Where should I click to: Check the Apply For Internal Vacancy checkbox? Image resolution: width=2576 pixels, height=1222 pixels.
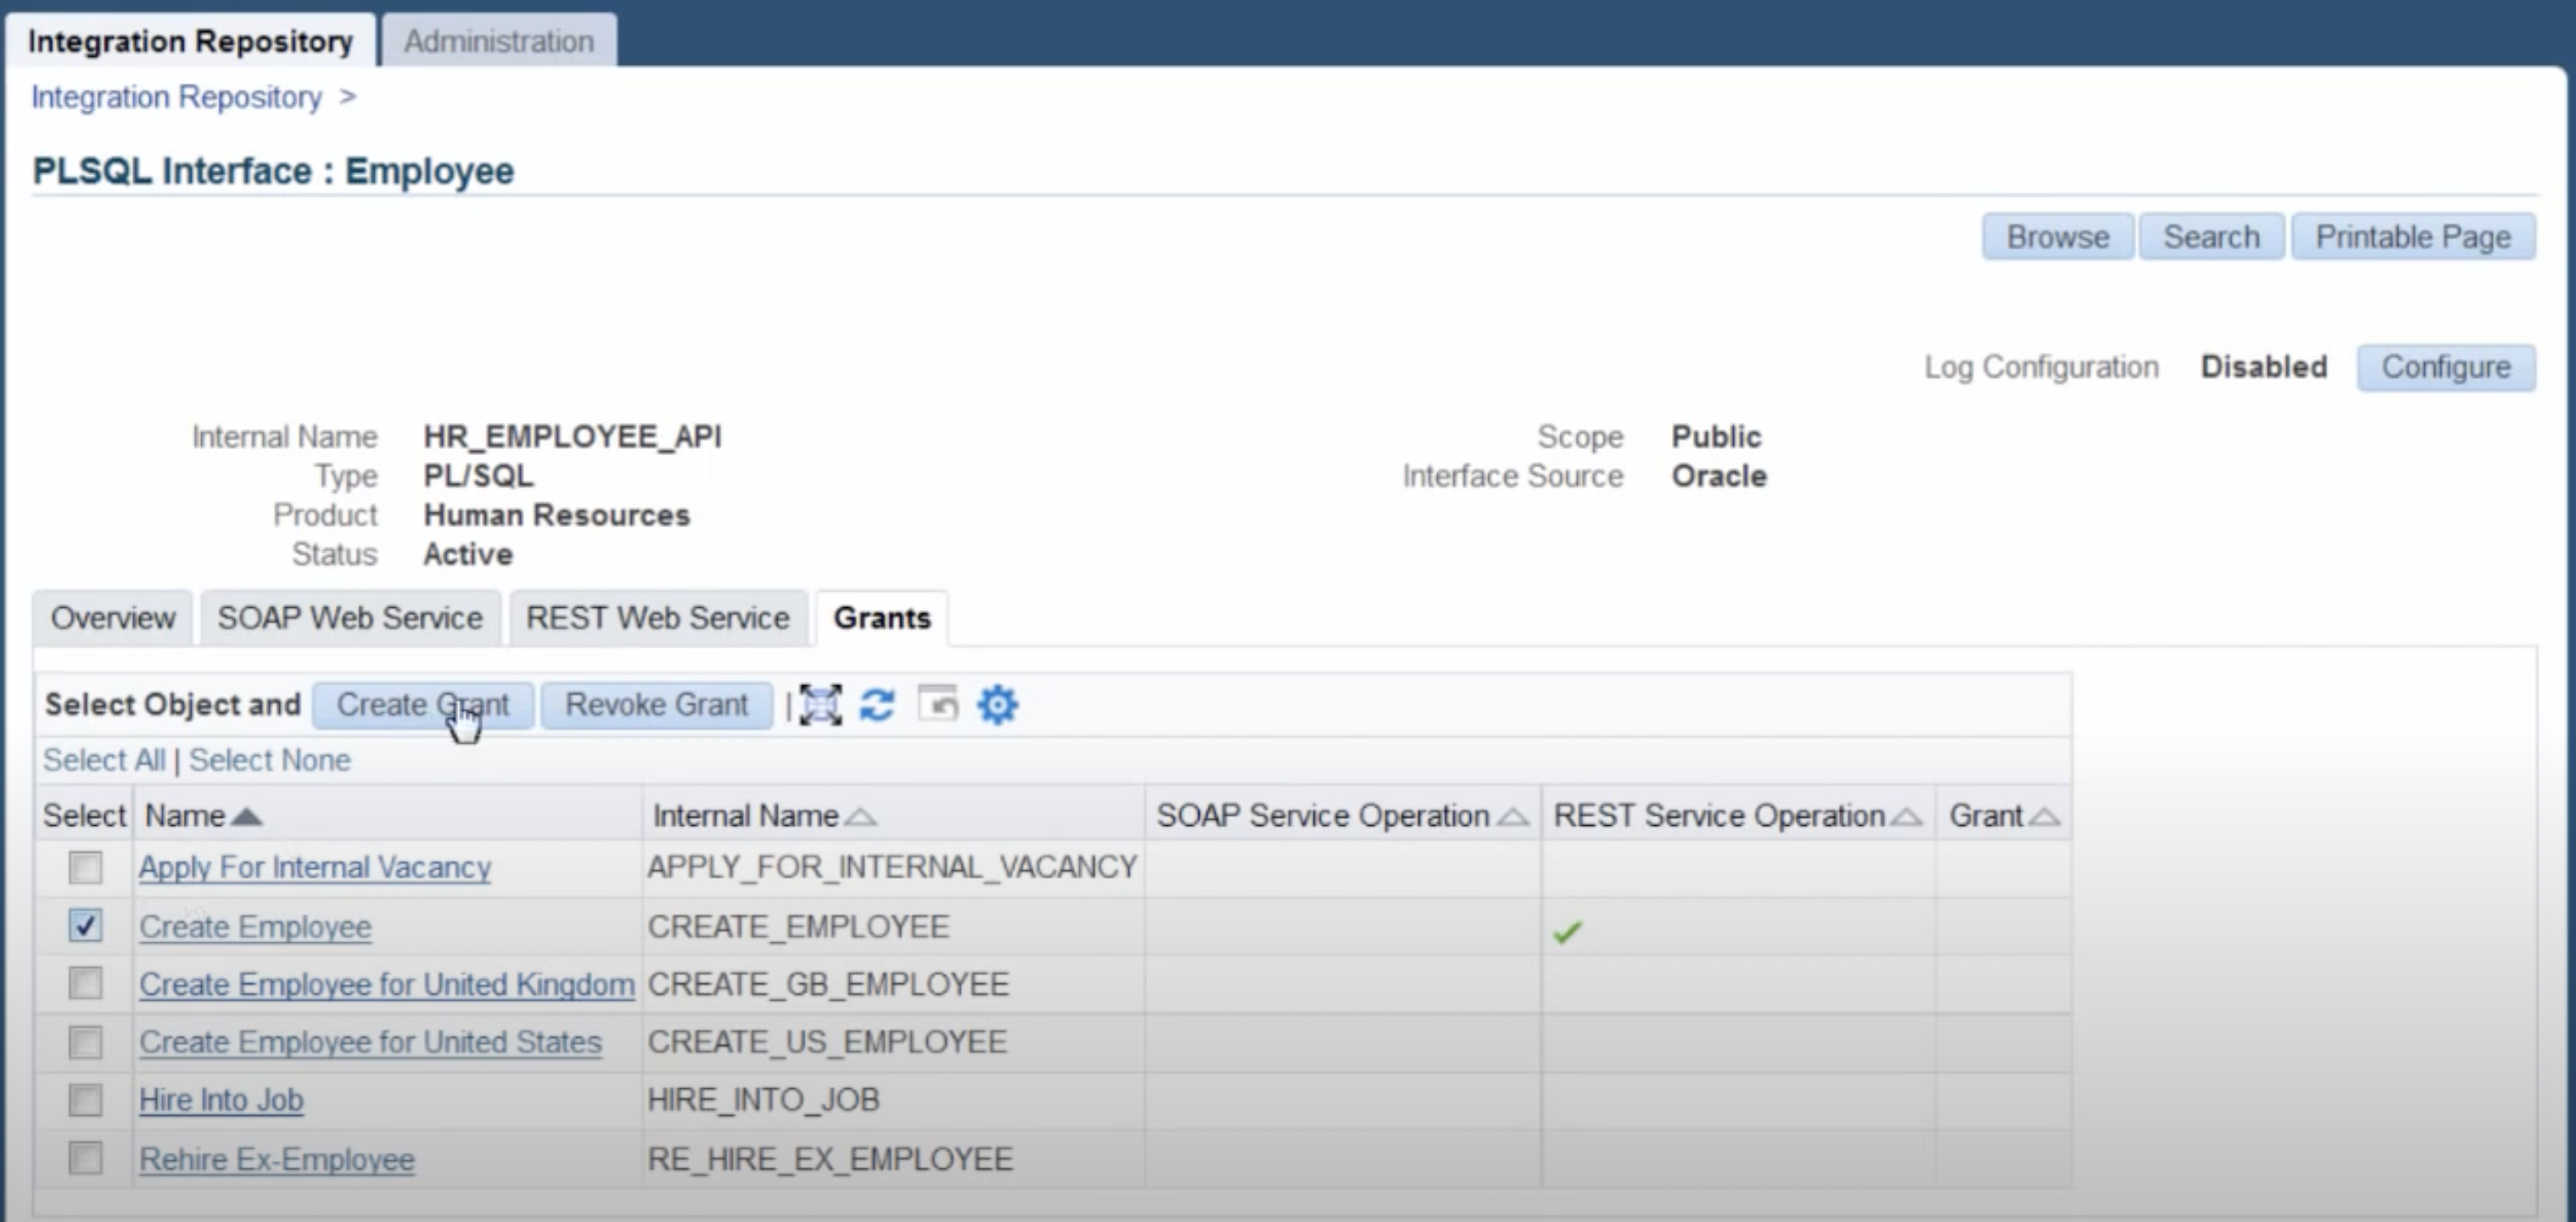(85, 867)
